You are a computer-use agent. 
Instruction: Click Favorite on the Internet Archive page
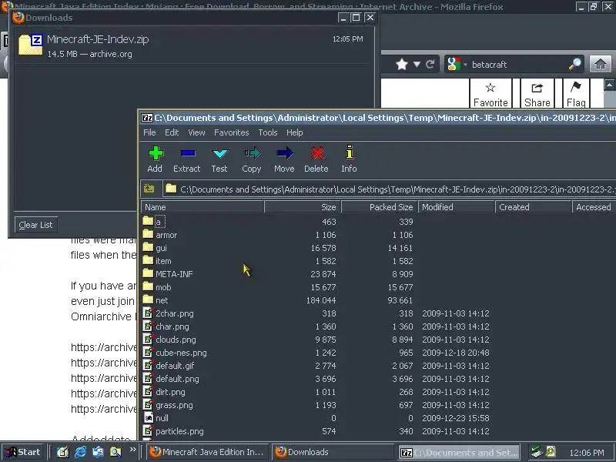point(490,94)
